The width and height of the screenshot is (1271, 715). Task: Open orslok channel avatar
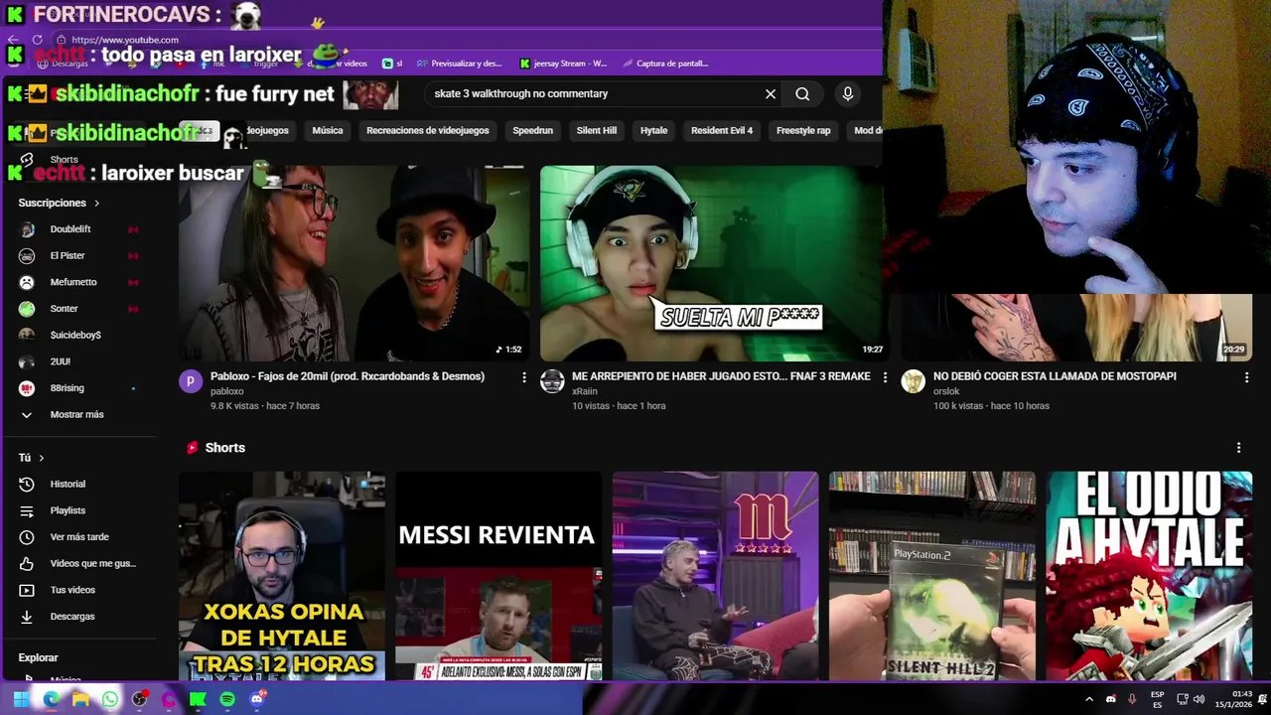(913, 381)
